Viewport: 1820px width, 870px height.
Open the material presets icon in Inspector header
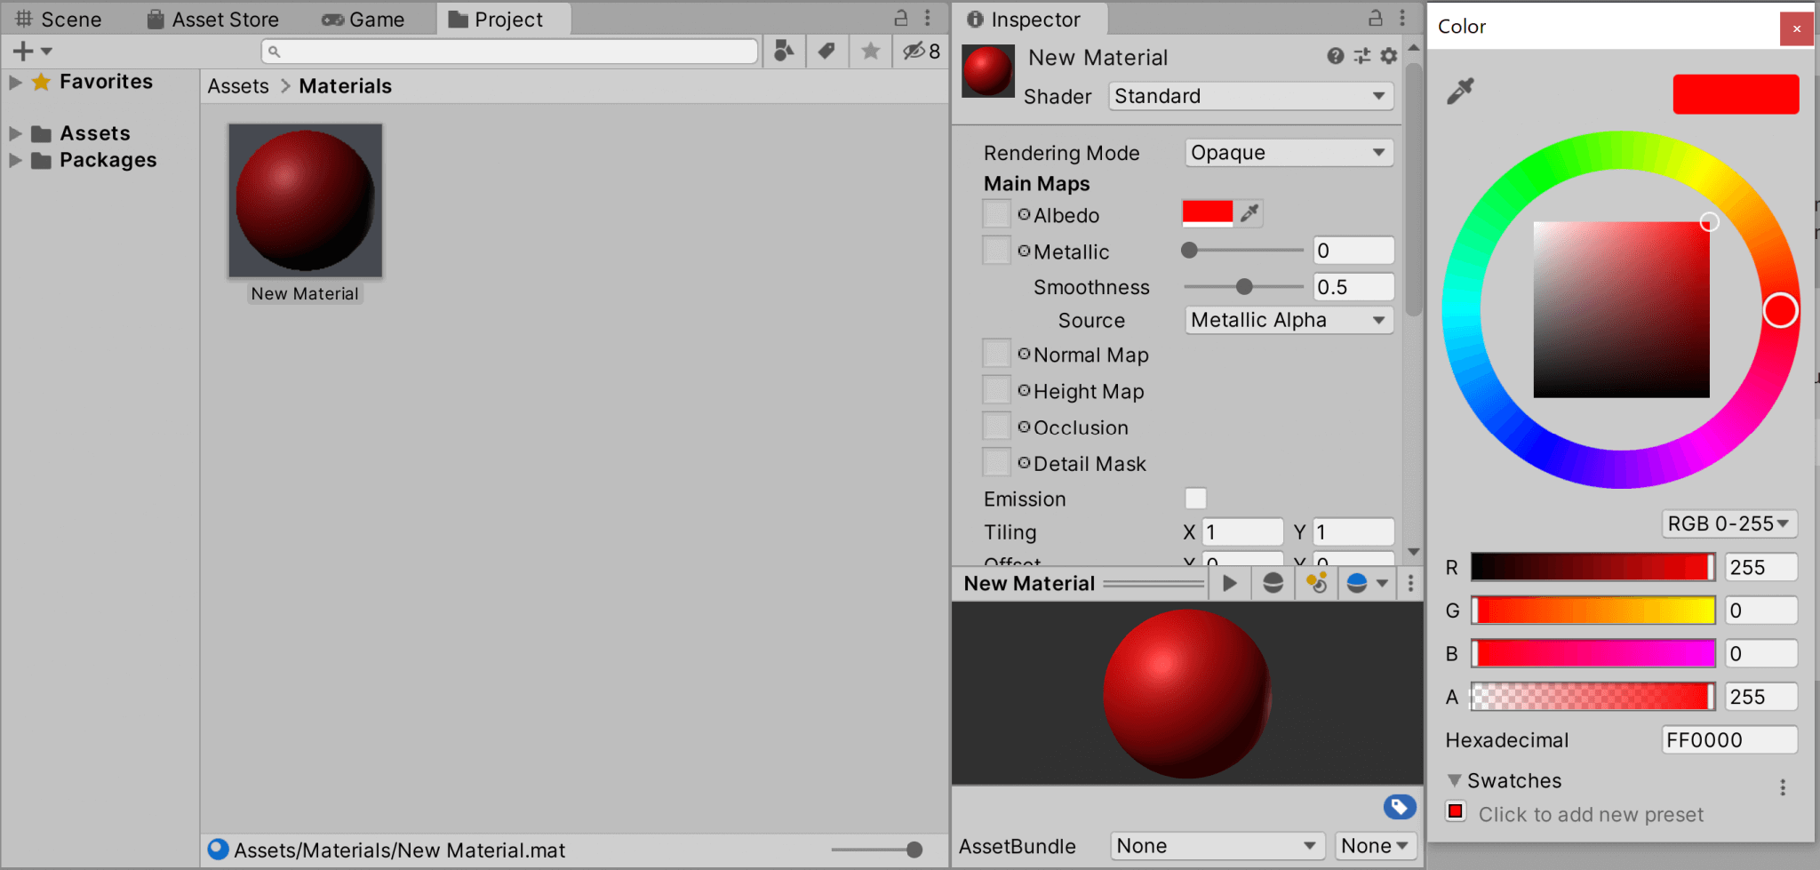pyautogui.click(x=1361, y=55)
